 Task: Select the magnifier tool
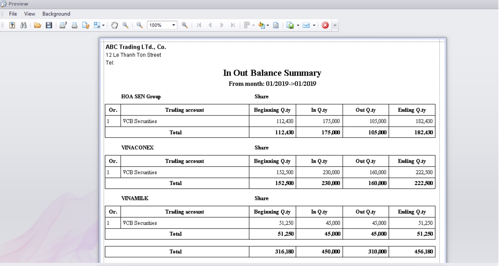[125, 25]
